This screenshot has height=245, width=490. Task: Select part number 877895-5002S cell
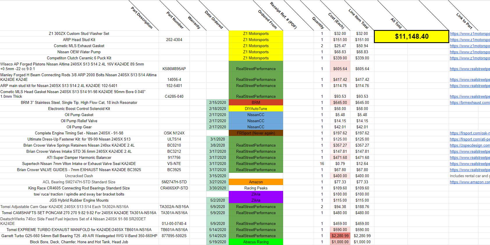(x=174, y=236)
